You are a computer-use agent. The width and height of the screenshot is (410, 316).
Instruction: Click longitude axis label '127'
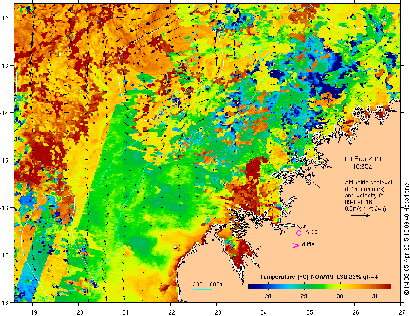(x=400, y=312)
